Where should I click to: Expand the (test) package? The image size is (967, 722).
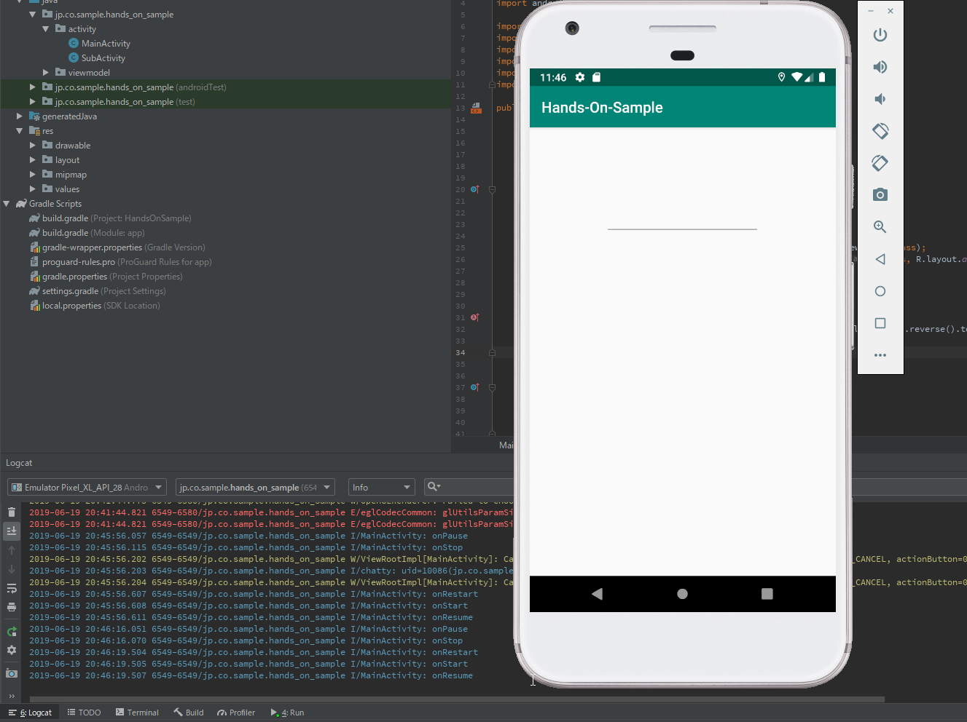[32, 102]
